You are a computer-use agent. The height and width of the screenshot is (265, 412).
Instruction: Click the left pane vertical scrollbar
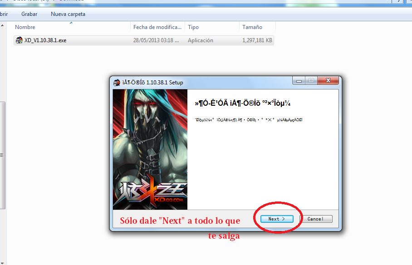2,154
